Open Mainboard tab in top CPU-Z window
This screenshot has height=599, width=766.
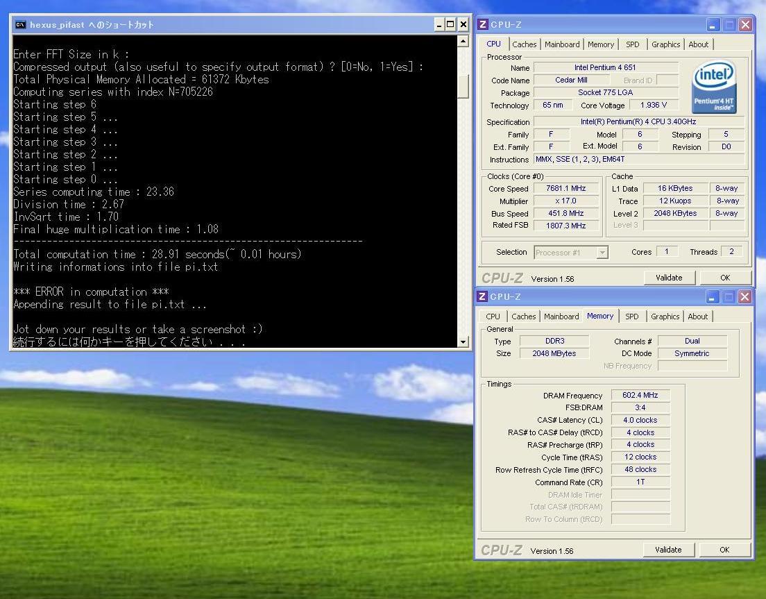point(562,44)
